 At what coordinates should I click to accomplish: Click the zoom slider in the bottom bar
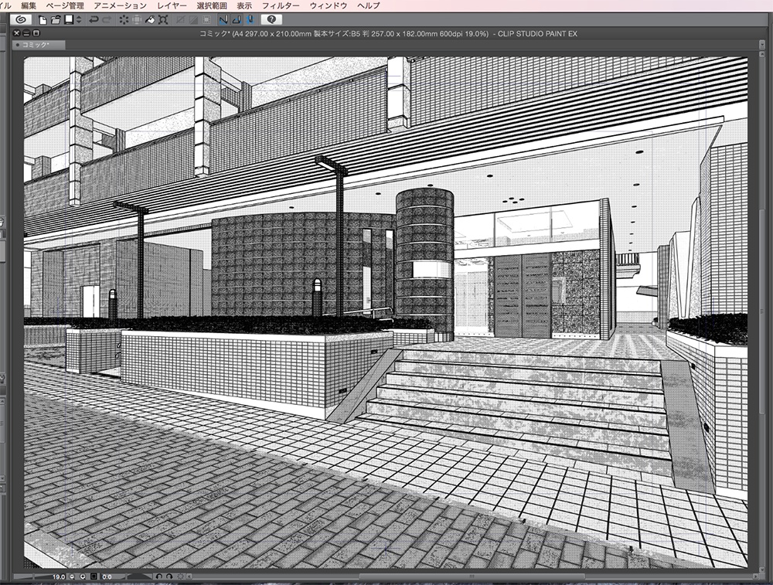31,575
